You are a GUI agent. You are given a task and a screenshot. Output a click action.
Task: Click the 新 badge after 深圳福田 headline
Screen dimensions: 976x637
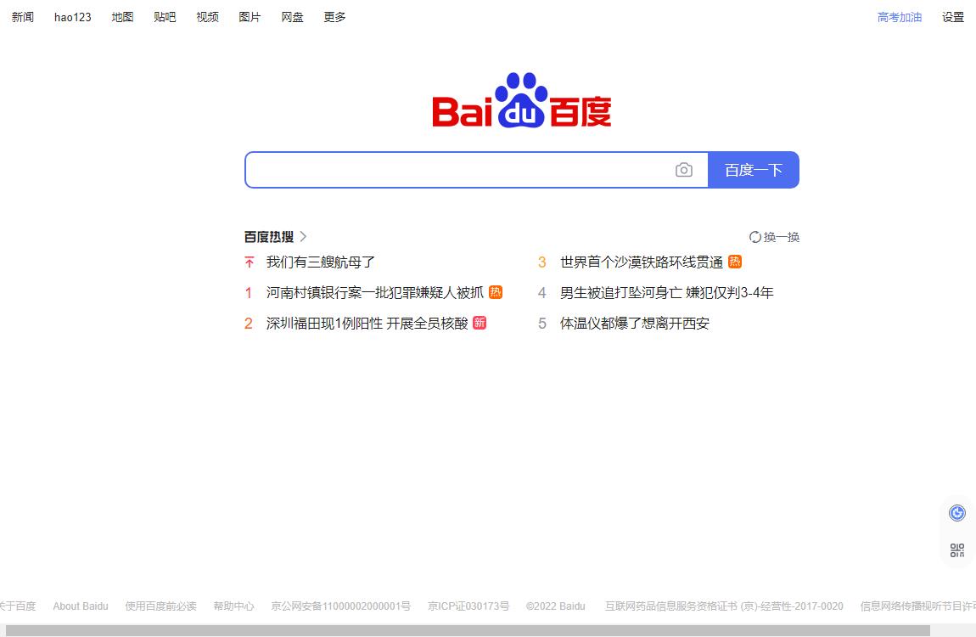[x=480, y=323]
